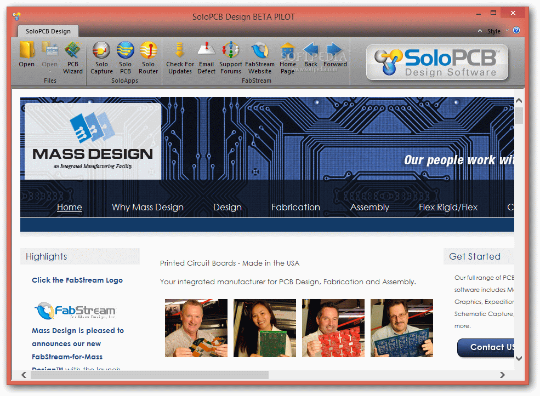The image size is (540, 396).
Task: Click the greyed Open recent files icon
Action: [49, 50]
